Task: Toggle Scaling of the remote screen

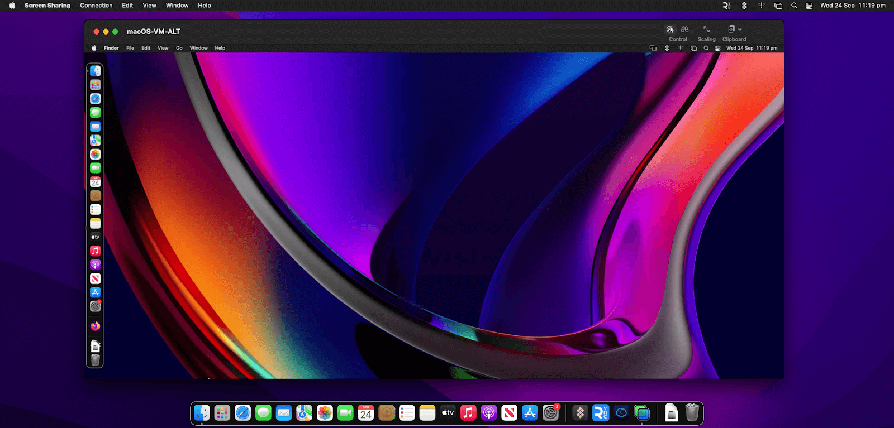Action: (706, 30)
